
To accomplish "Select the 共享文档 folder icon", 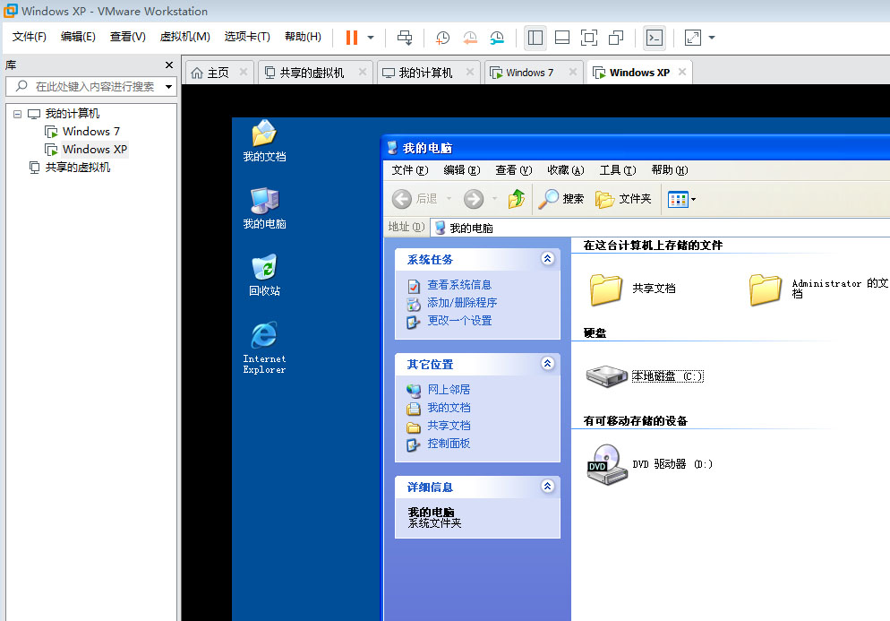I will point(605,289).
